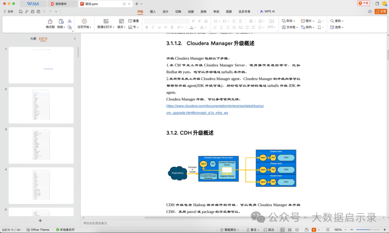The width and height of the screenshot is (389, 233).
Task: Switch to the 设计 (Design) tab
Action: point(165,12)
